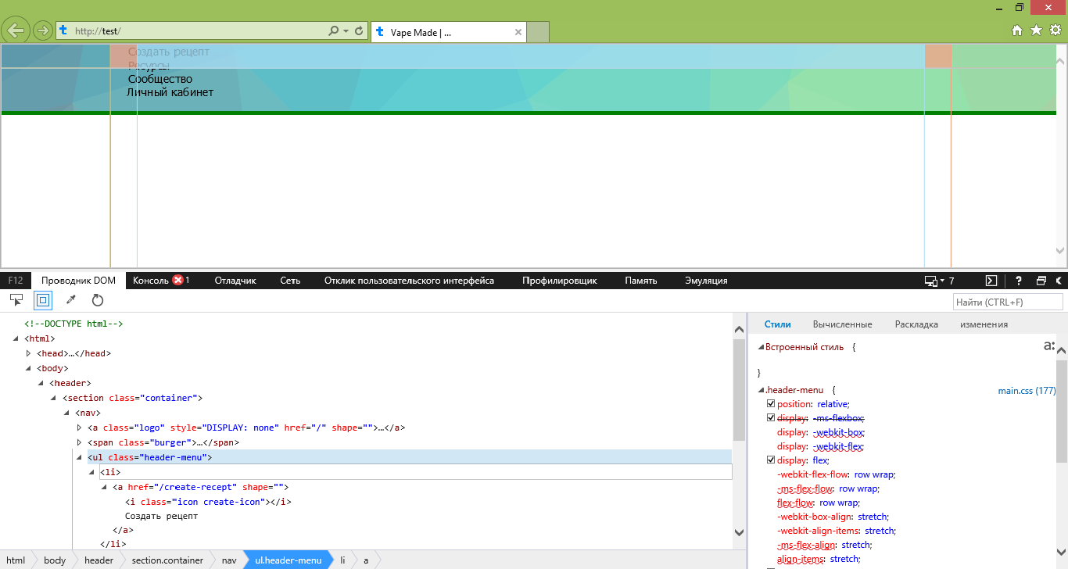Go back with the browser Back arrow
This screenshot has width=1068, height=569.
(16, 30)
